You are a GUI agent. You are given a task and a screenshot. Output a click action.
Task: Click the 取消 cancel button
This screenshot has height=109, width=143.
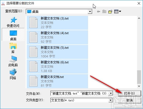(129, 100)
